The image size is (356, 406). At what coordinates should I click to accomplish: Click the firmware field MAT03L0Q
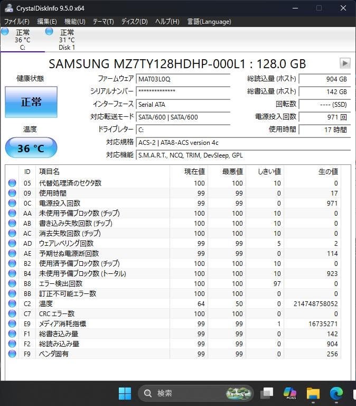click(183, 79)
